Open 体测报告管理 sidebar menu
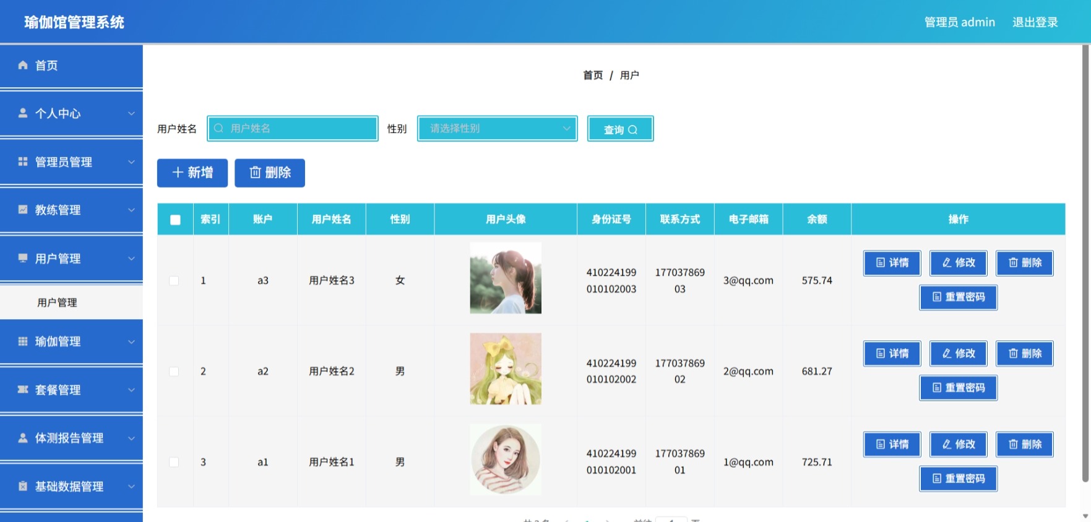1091x522 pixels. pos(71,438)
